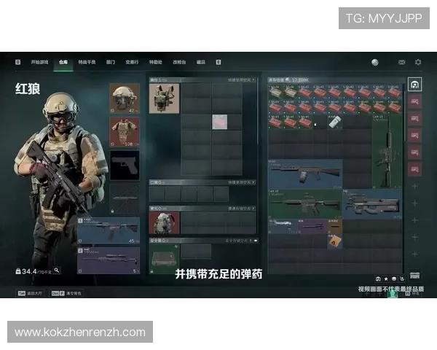Click the arrow icon at safe box header end

click(x=256, y=241)
